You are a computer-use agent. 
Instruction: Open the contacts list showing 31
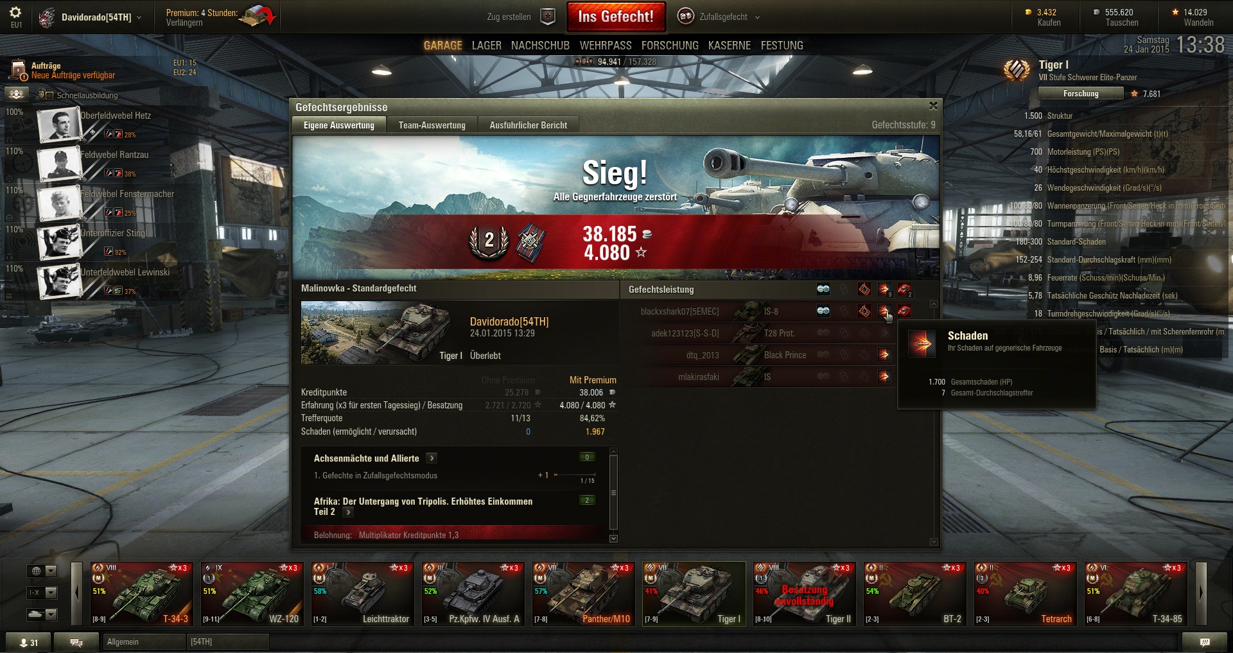coord(28,642)
